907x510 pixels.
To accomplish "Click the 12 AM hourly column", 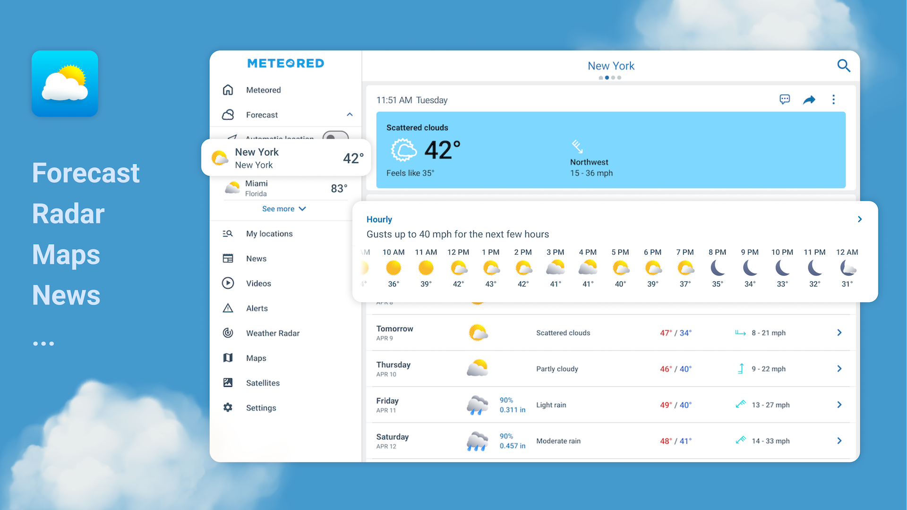I will (847, 268).
